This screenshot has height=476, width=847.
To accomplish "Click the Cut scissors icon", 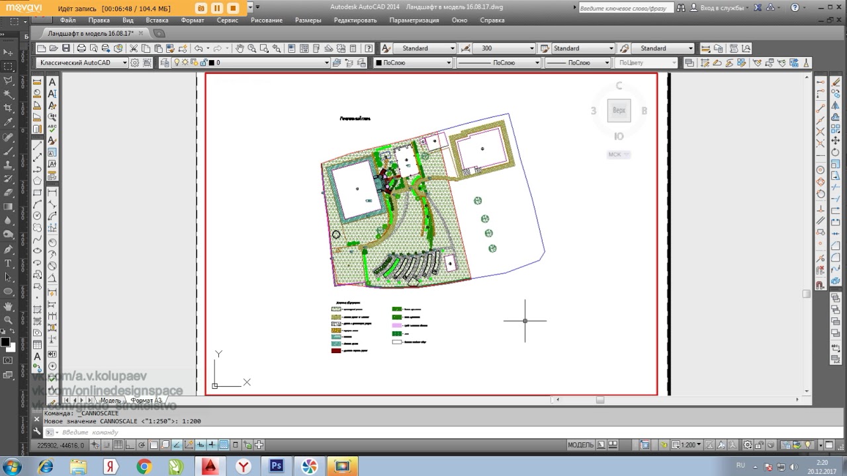I will click(133, 48).
